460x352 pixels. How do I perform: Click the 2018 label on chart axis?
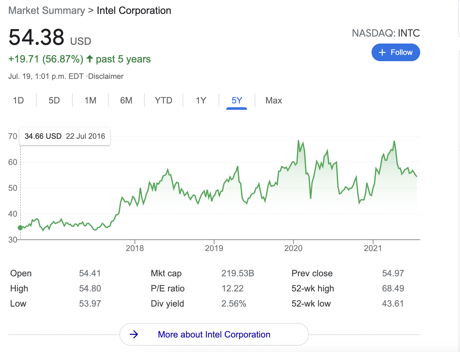click(x=135, y=248)
